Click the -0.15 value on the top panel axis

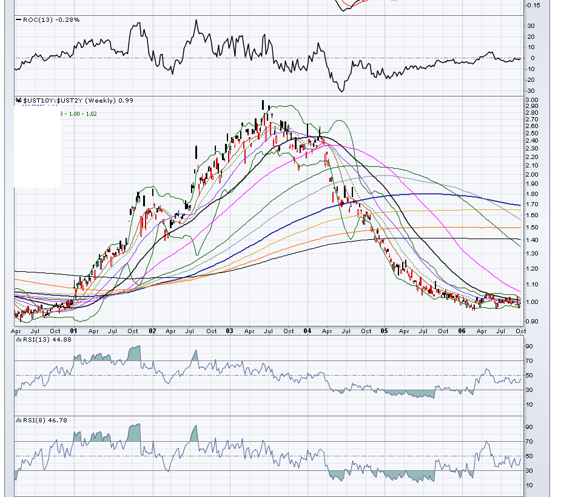(533, 5)
